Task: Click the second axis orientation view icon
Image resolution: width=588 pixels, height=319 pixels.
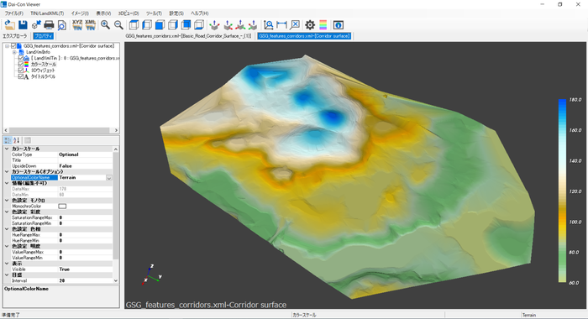Action: (x=228, y=25)
